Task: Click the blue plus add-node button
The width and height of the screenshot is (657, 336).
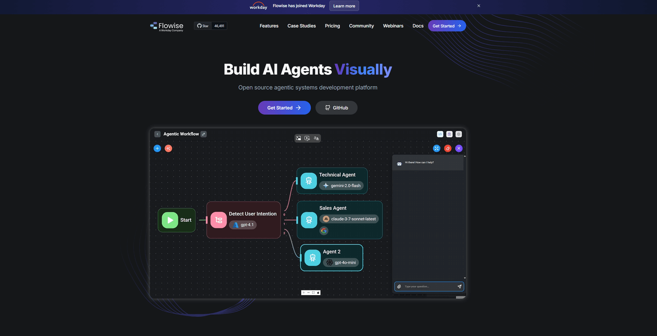Action: pos(158,149)
